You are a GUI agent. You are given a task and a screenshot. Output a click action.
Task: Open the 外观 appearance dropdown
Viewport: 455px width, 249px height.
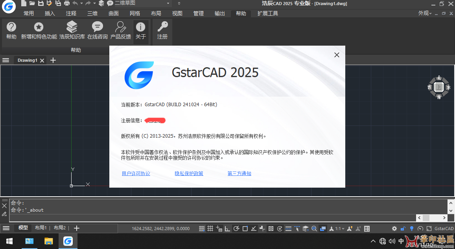tap(425, 13)
